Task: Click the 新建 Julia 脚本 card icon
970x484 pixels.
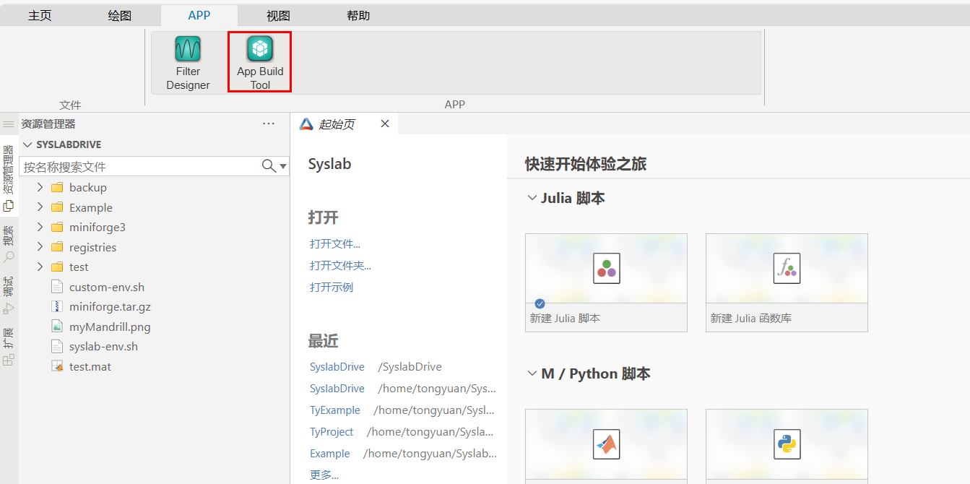Action: pyautogui.click(x=607, y=268)
